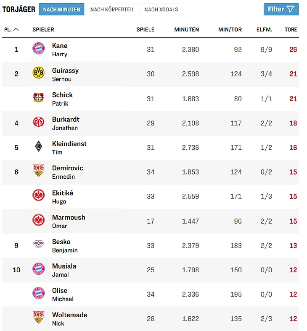Sort table by TORE column header
307x331 pixels.
click(291, 29)
